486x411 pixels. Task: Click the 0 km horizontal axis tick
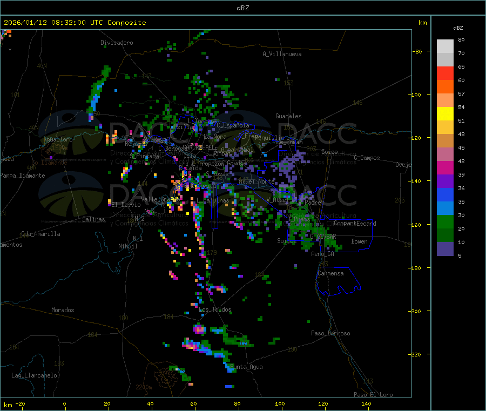(x=64, y=403)
